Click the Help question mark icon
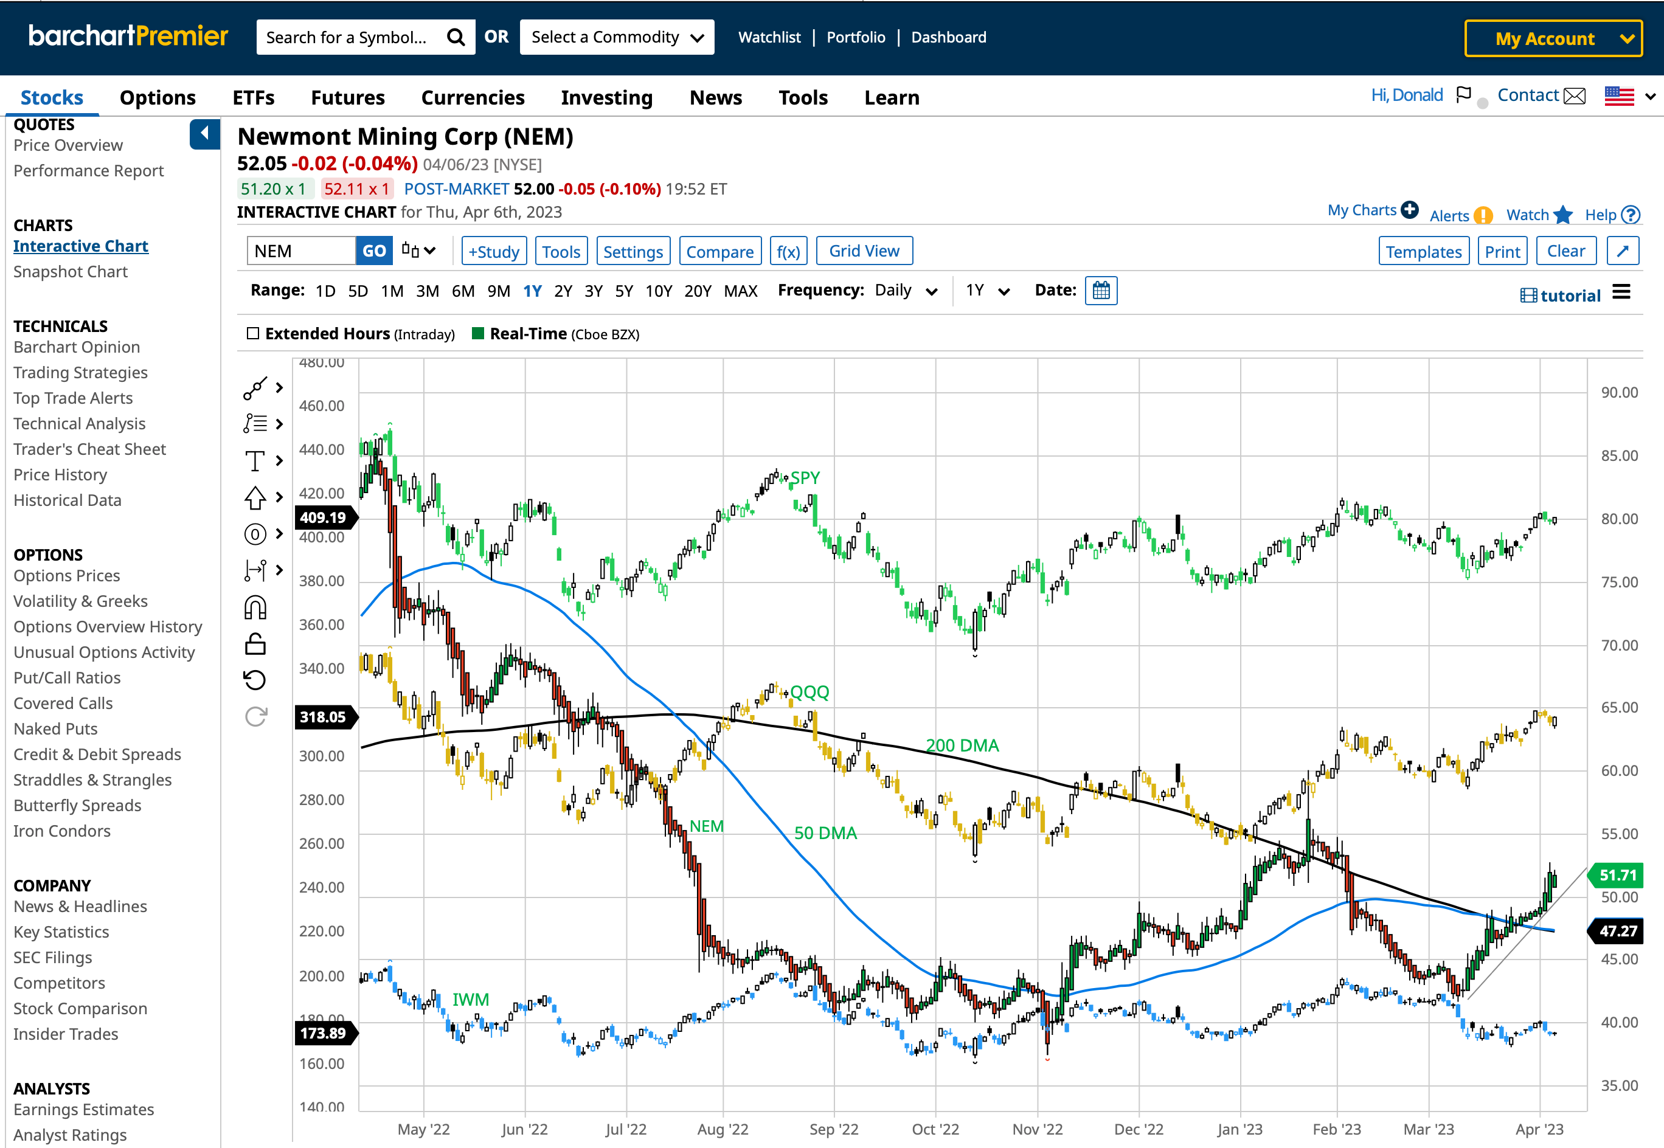 point(1631,215)
